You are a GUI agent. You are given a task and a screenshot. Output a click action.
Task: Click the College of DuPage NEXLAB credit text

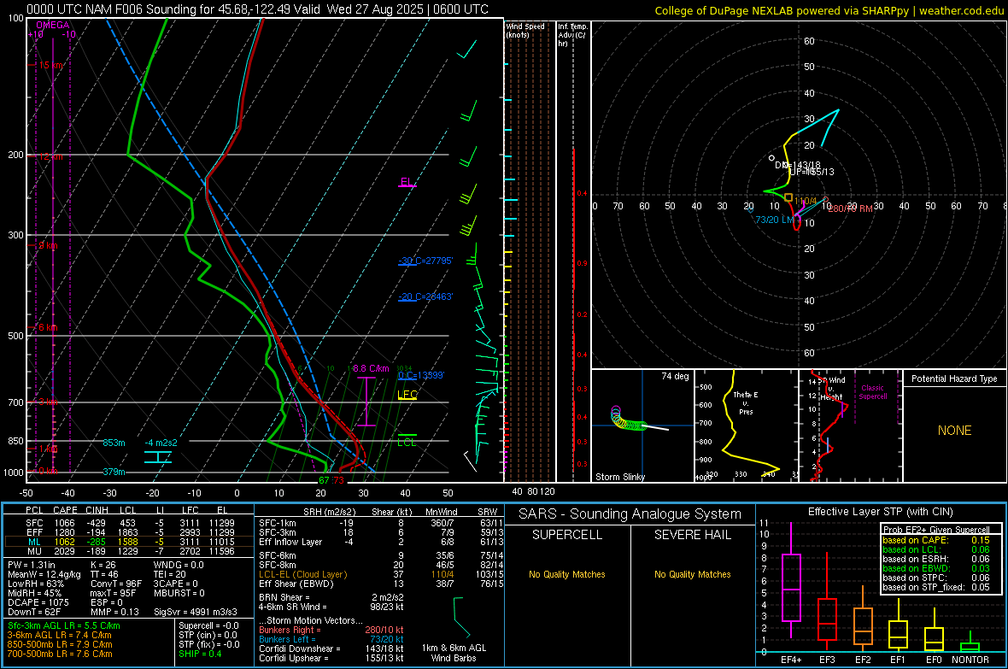(829, 10)
